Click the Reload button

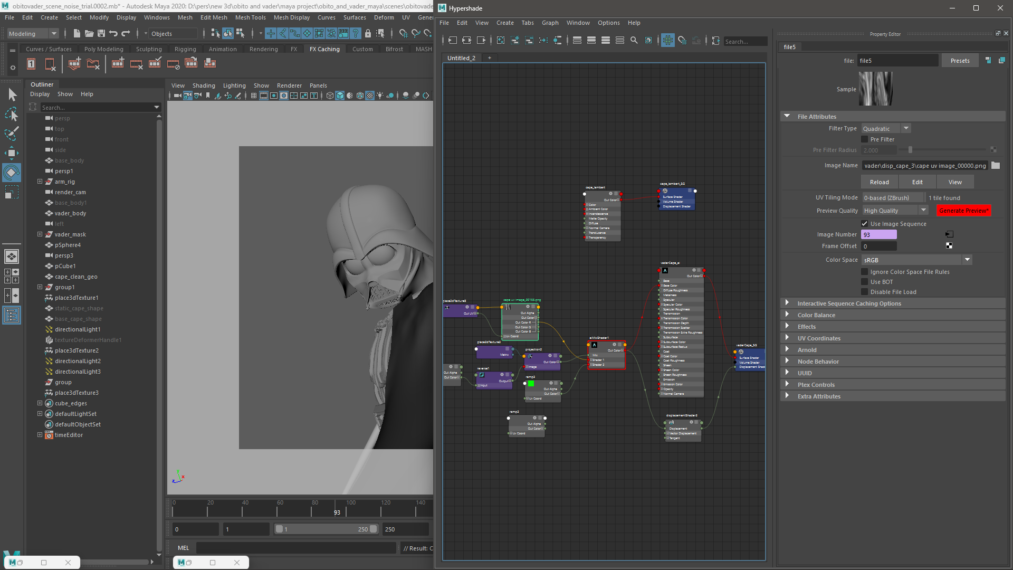[879, 182]
